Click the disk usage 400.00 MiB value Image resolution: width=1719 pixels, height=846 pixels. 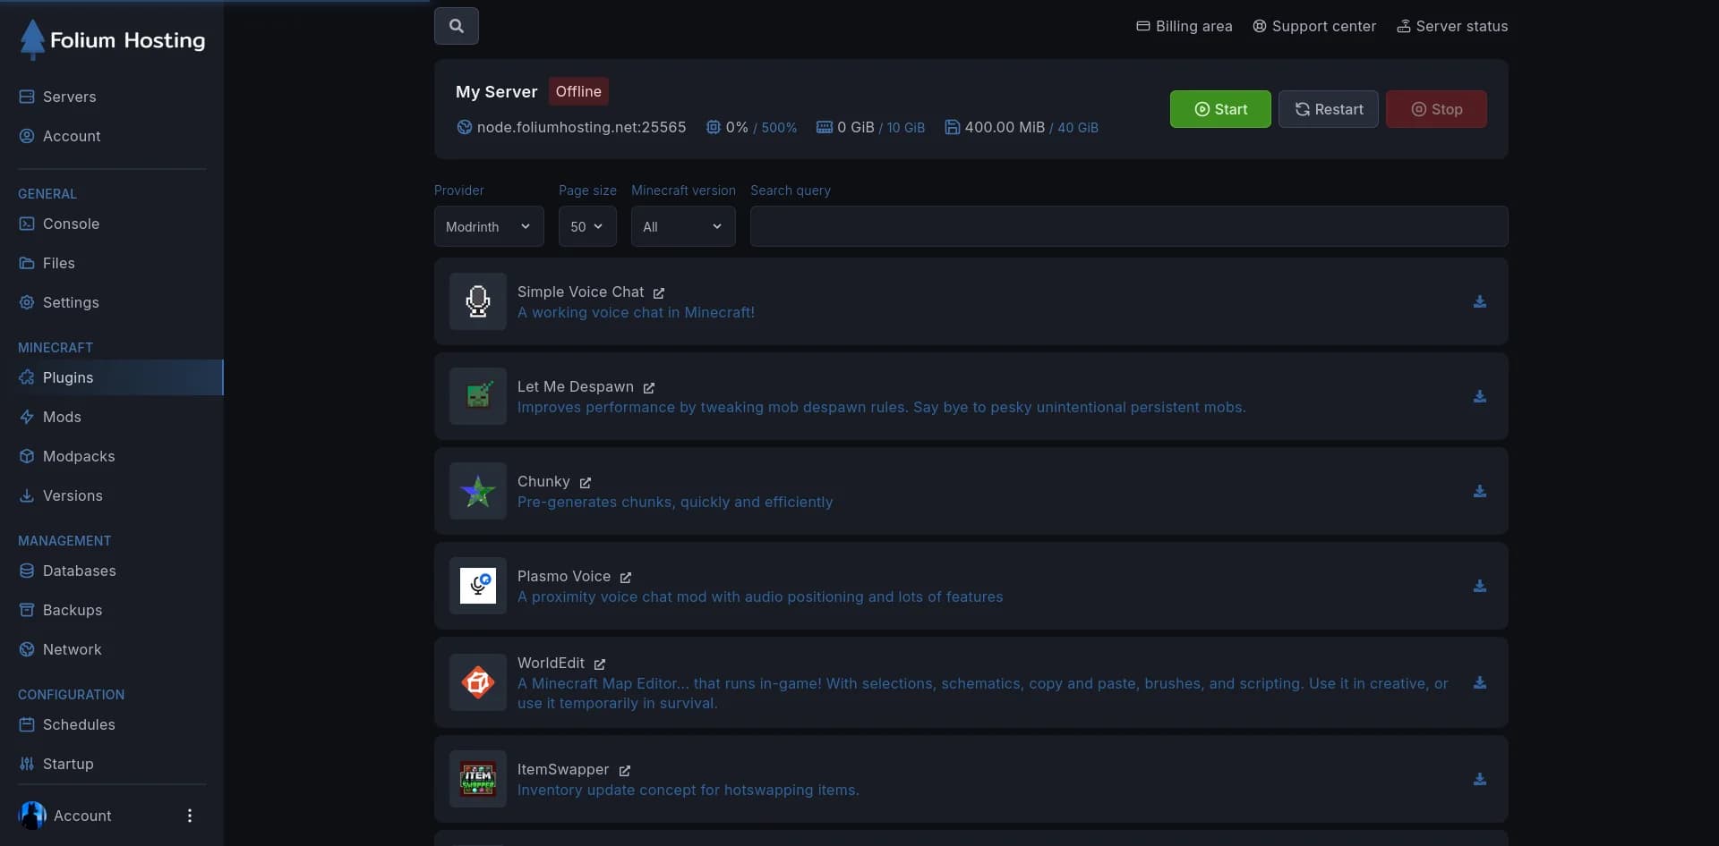click(1005, 127)
